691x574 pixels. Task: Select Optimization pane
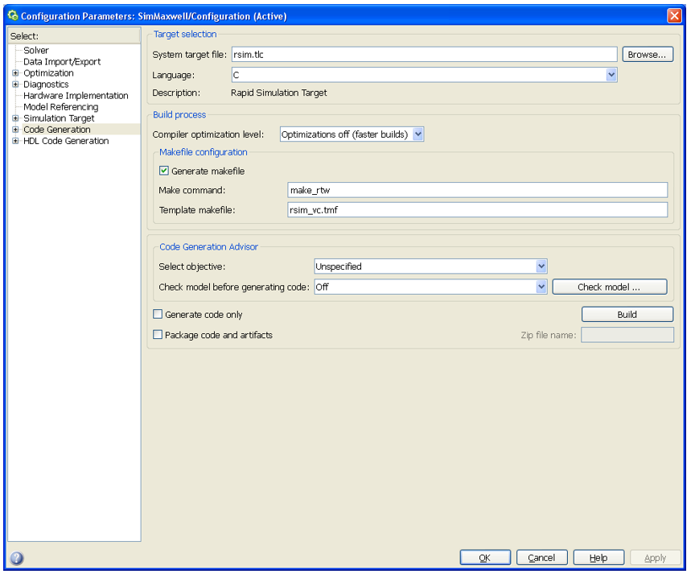pyautogui.click(x=48, y=72)
